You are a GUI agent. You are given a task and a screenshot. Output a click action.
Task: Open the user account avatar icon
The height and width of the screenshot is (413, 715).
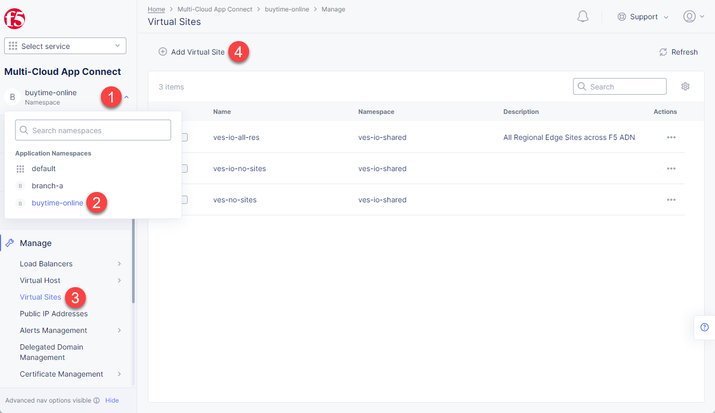(690, 17)
